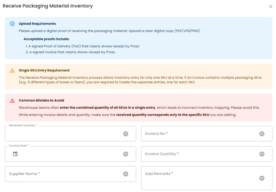Image resolution: width=276 pixels, height=192 pixels.
Task: Click the Single SKU Entry Requirement heading
Action: click(x=44, y=71)
